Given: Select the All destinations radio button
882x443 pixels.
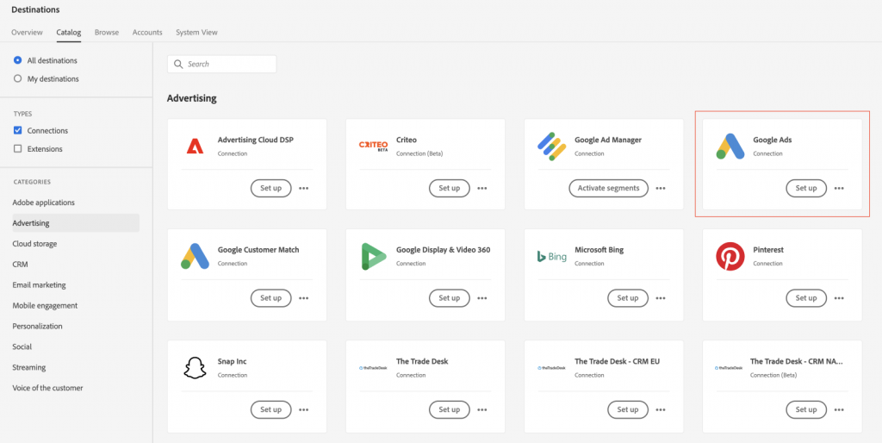Looking at the screenshot, I should click(17, 60).
